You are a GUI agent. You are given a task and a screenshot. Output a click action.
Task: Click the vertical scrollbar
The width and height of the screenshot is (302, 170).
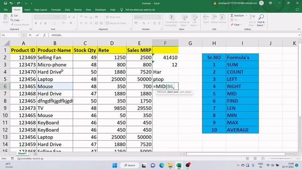300,80
